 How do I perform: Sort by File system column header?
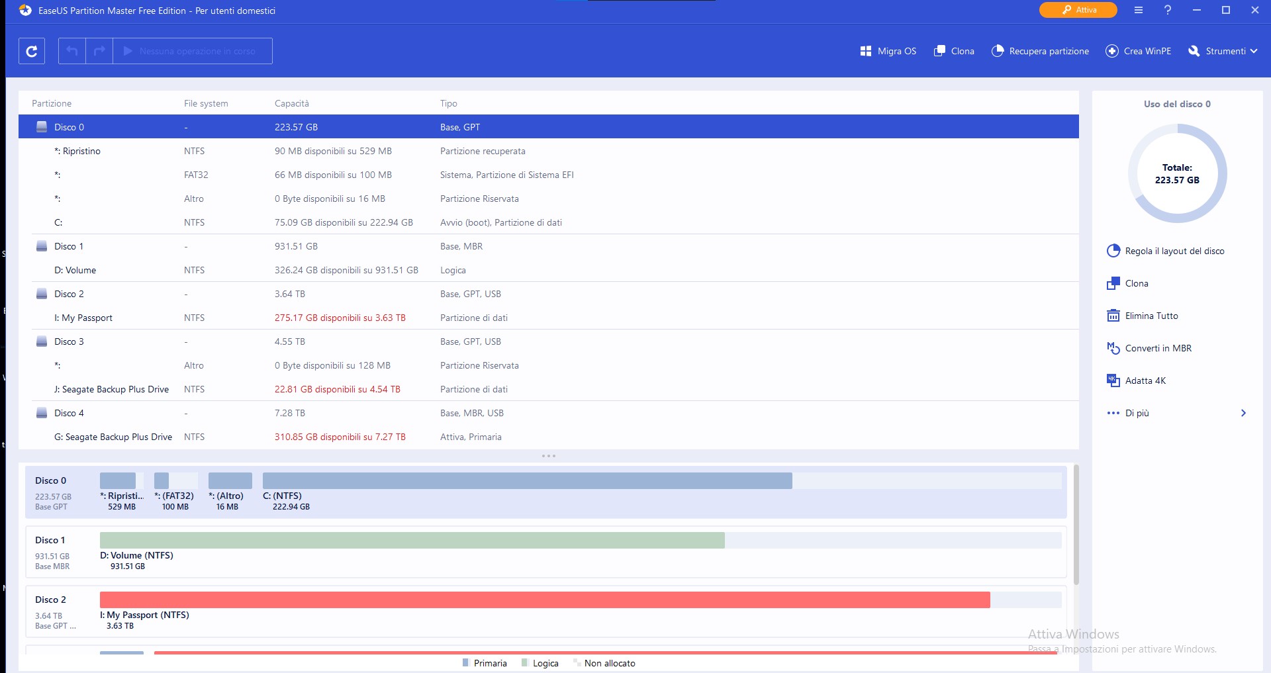(206, 103)
